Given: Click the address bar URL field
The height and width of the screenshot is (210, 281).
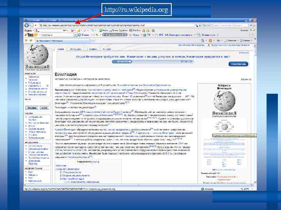Looking at the screenshot, I should point(117,25).
